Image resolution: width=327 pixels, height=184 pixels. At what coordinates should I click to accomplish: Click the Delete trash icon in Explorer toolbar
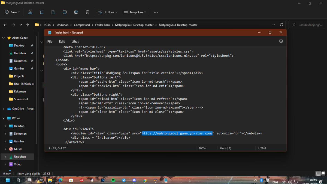click(87, 12)
